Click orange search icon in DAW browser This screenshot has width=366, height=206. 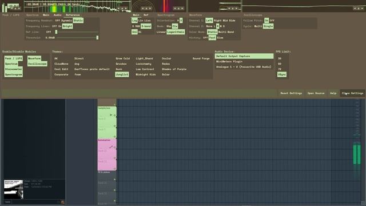click(x=62, y=202)
